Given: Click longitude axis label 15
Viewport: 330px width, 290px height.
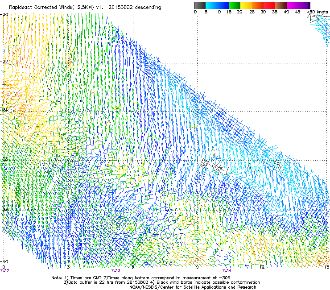Looking at the screenshot, I should 326,267.
